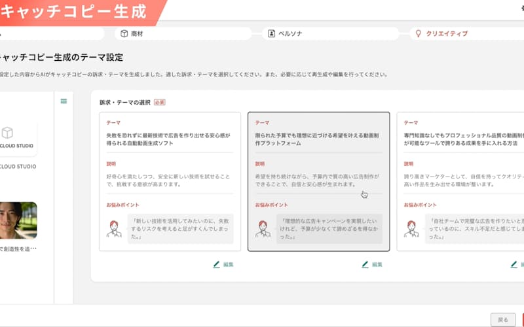Click the 戻る back button
The height and width of the screenshot is (327, 524).
click(x=503, y=320)
